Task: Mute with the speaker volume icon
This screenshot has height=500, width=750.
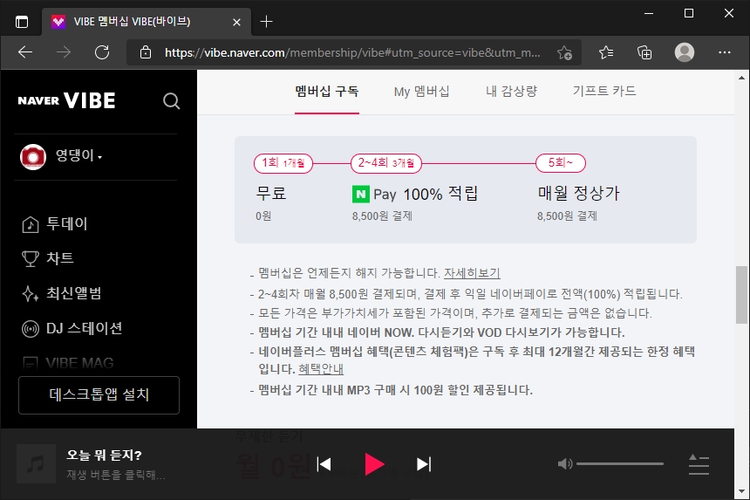Action: (565, 463)
